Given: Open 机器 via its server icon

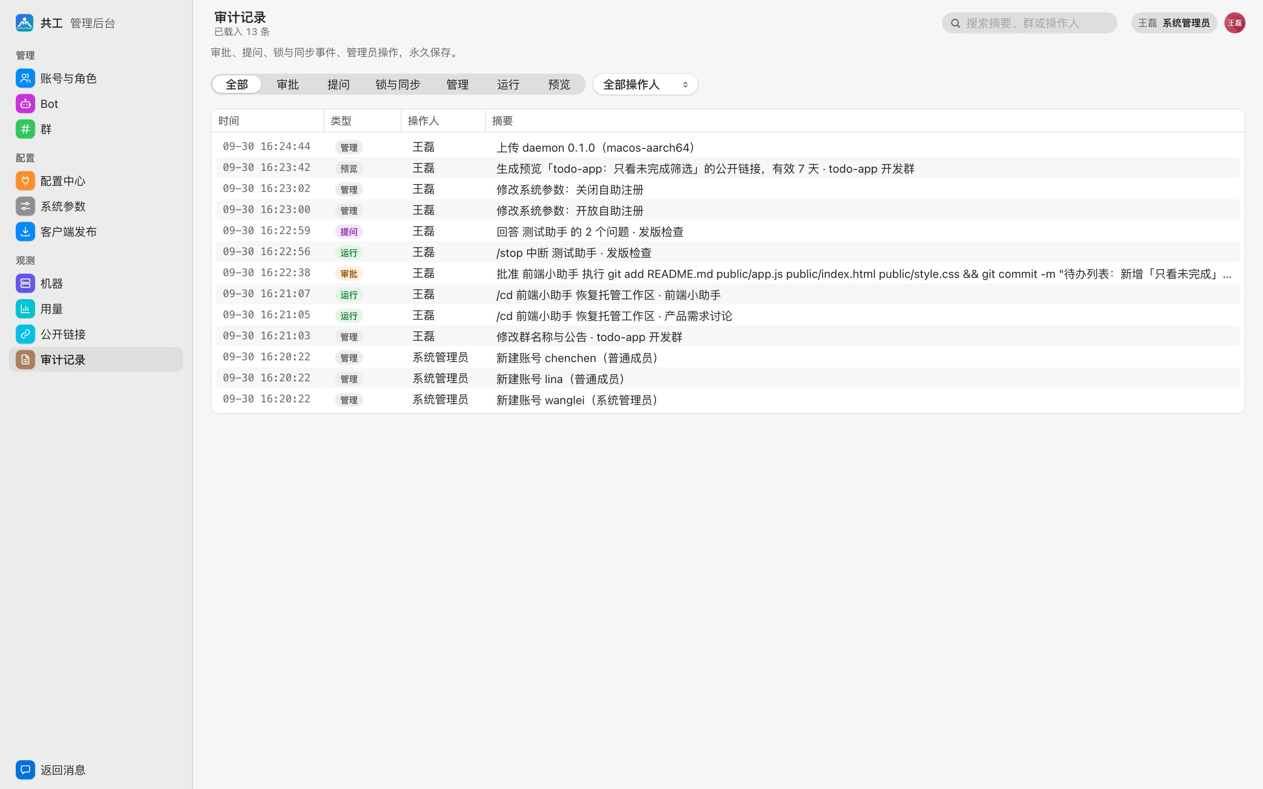Looking at the screenshot, I should tap(25, 283).
